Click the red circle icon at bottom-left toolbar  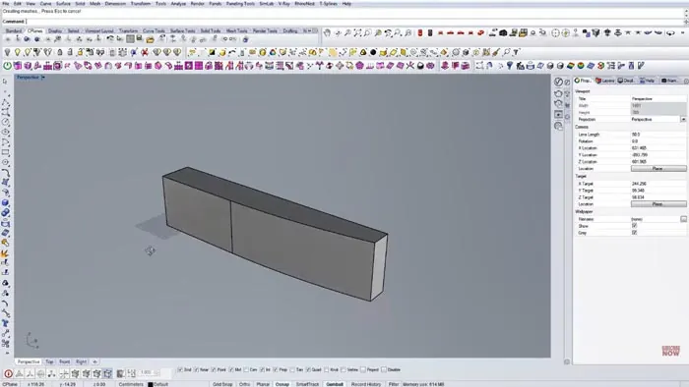click(8, 373)
